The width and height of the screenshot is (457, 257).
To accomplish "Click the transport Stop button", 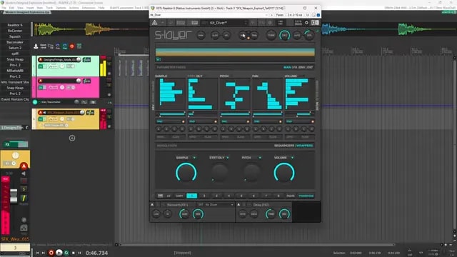I will 73,253.
